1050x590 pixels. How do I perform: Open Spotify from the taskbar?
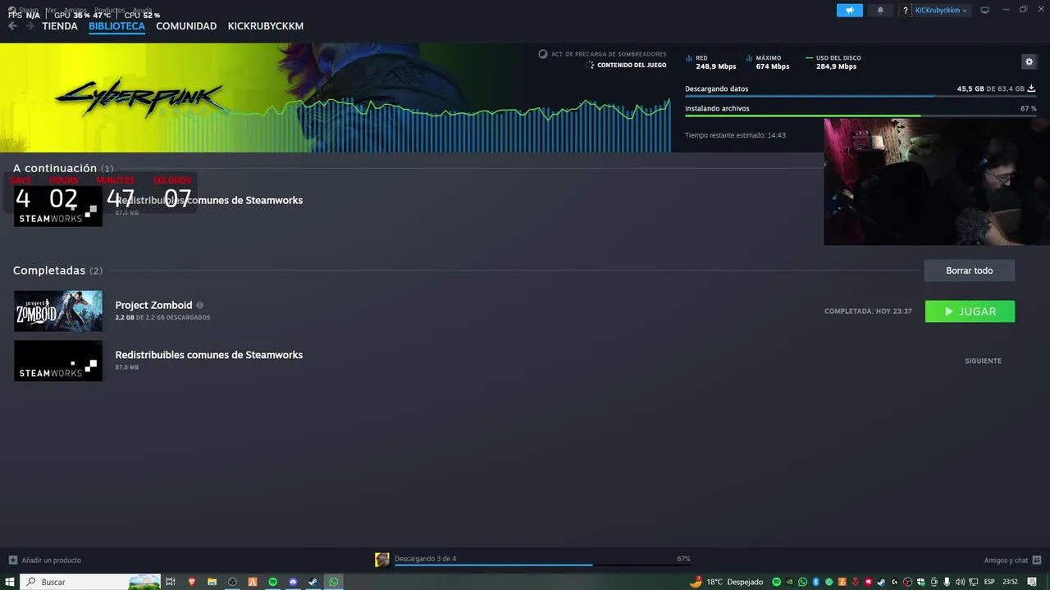[x=273, y=582]
